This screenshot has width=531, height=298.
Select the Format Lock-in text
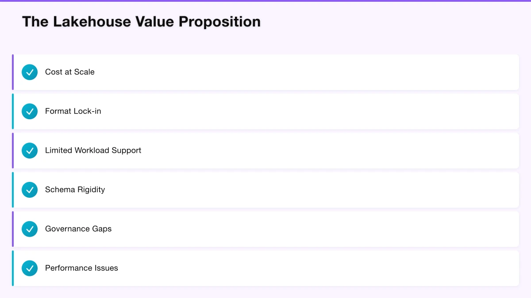(x=73, y=111)
